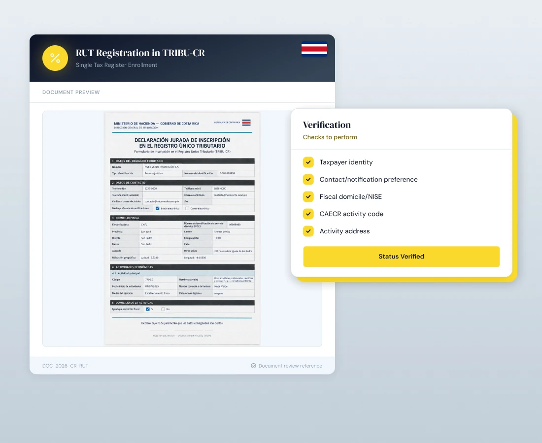
Task: Select the DOCUMENT PREVIEW section label
Action: tap(71, 92)
